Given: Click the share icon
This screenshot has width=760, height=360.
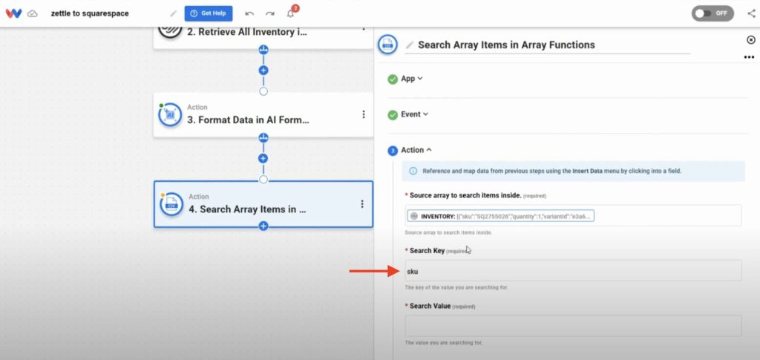Looking at the screenshot, I should tap(751, 13).
